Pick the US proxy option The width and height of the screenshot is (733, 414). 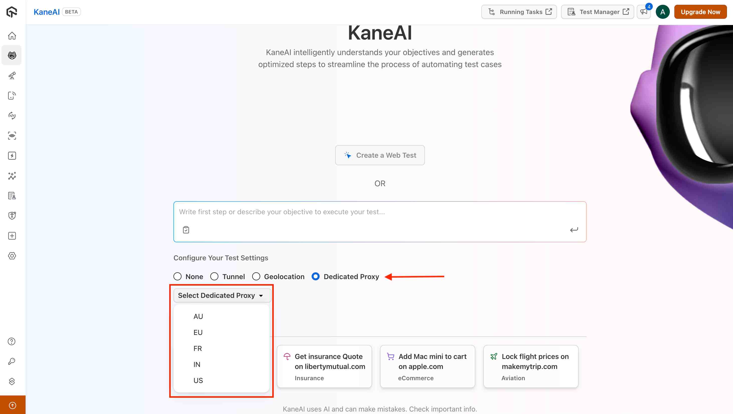pyautogui.click(x=198, y=380)
